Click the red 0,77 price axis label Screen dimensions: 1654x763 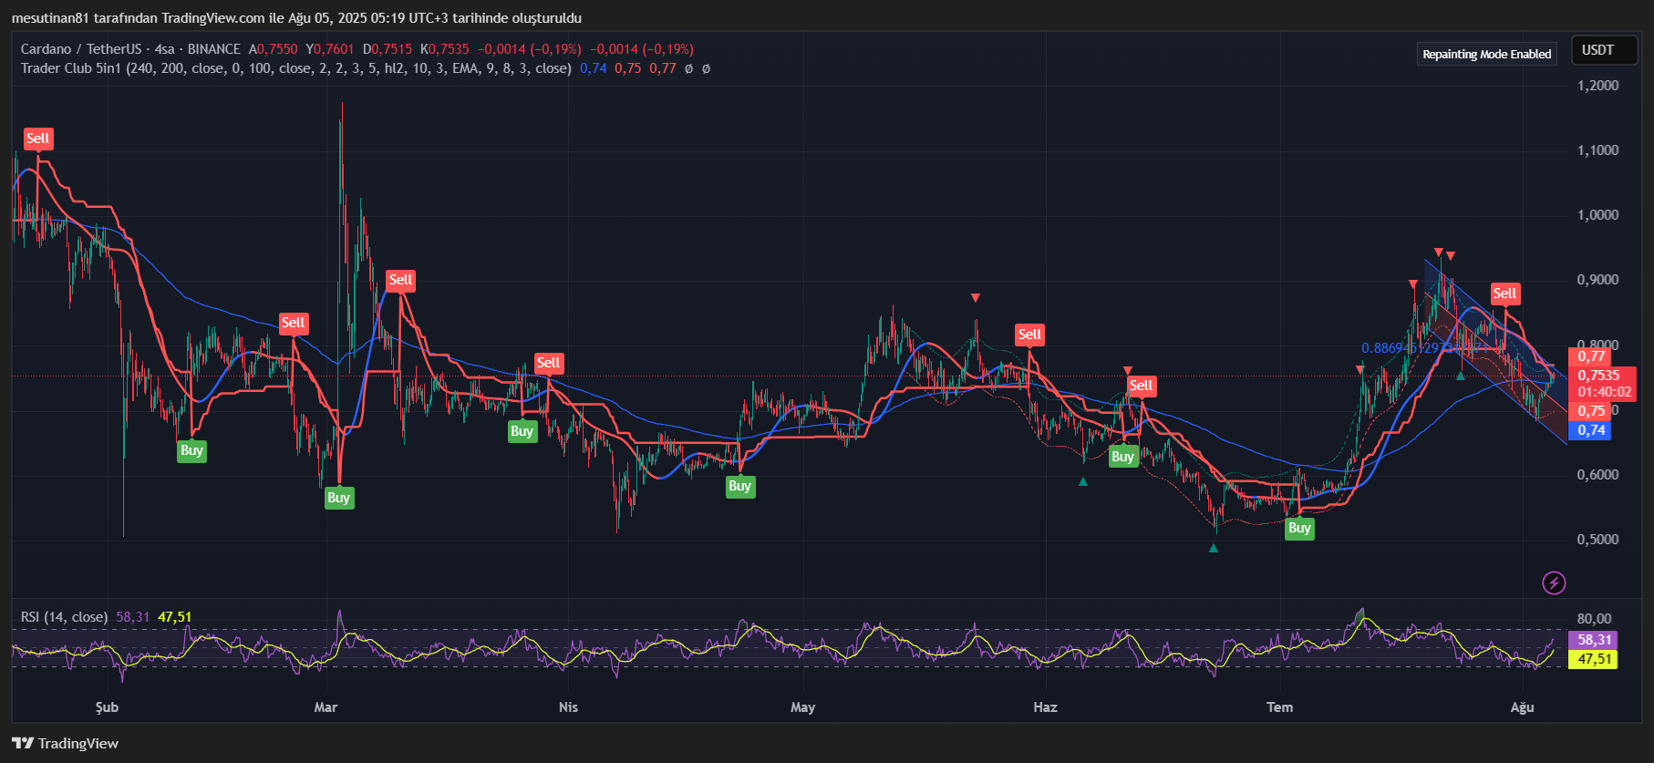click(1591, 356)
